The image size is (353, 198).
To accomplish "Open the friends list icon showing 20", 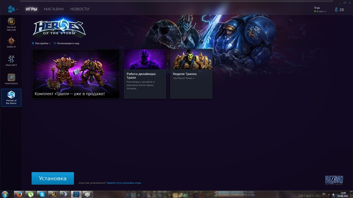I will [x=339, y=10].
